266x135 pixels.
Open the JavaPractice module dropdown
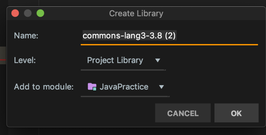tap(125, 87)
